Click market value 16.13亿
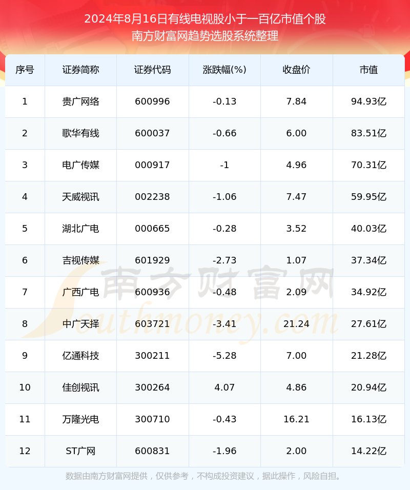Screen dimensions: 410x490 click(369, 419)
